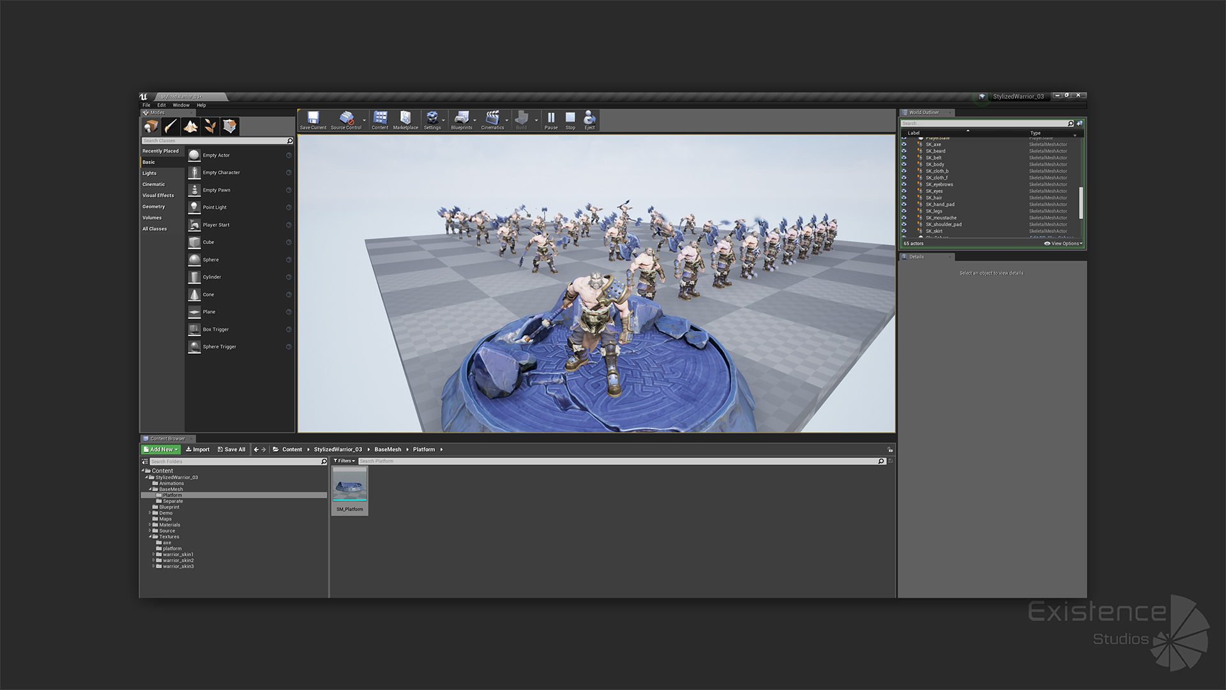Eject from the player controller
Screen dimensions: 1226x690
click(x=589, y=119)
